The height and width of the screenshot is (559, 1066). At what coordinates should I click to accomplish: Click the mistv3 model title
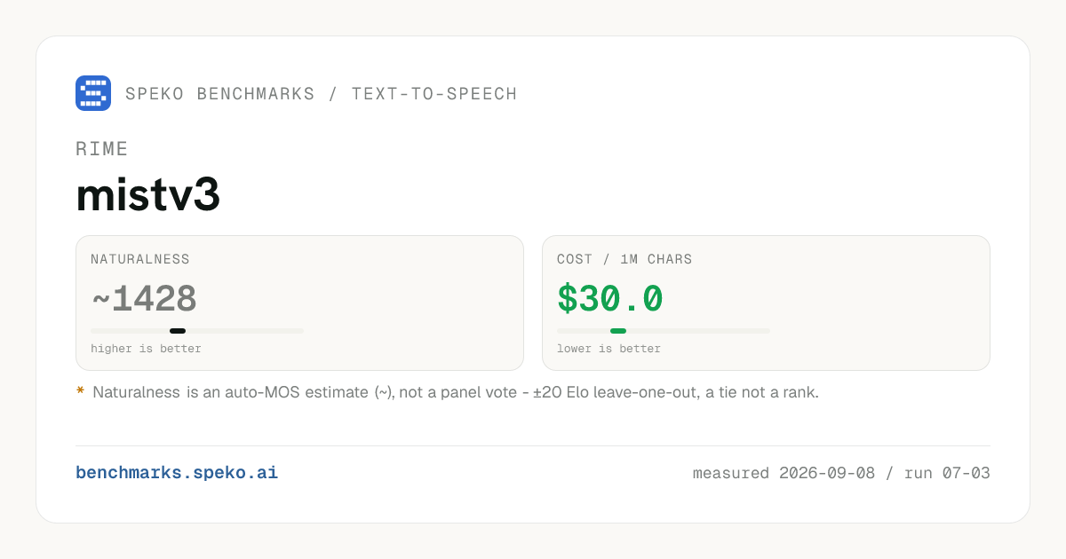tap(147, 195)
